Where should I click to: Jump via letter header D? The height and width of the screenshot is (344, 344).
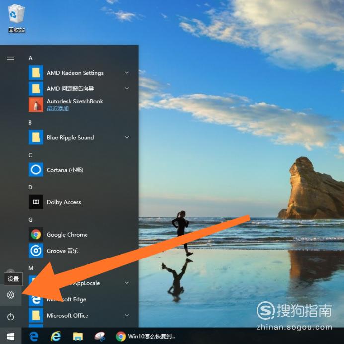pyautogui.click(x=30, y=187)
